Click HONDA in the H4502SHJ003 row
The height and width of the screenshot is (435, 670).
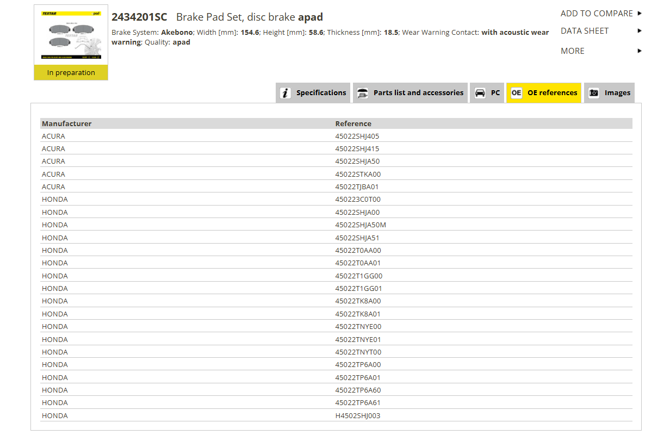pyautogui.click(x=55, y=415)
